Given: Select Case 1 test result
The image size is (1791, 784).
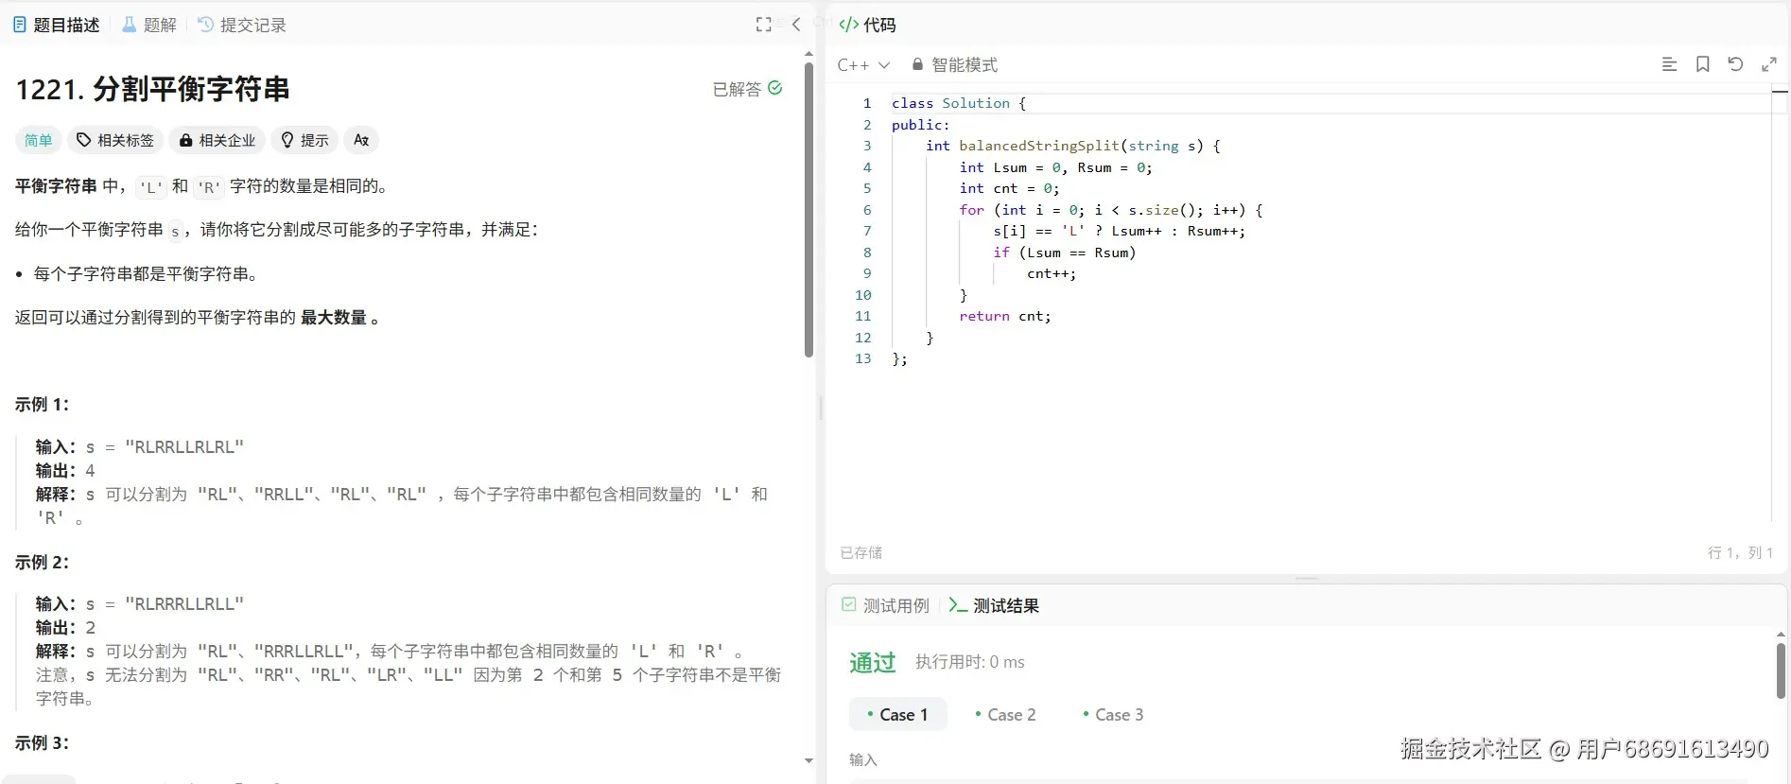Looking at the screenshot, I should (897, 715).
